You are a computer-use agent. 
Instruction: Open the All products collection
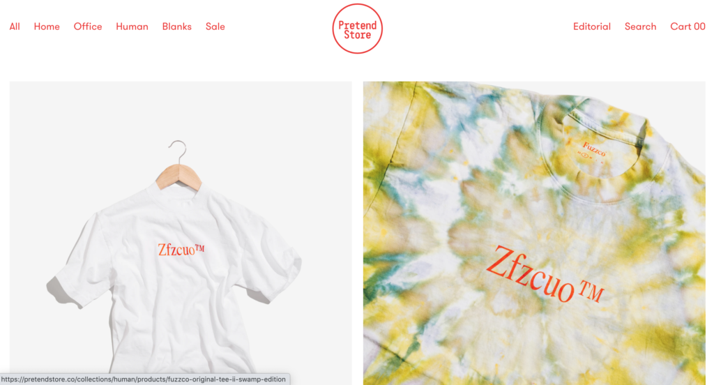(x=15, y=27)
